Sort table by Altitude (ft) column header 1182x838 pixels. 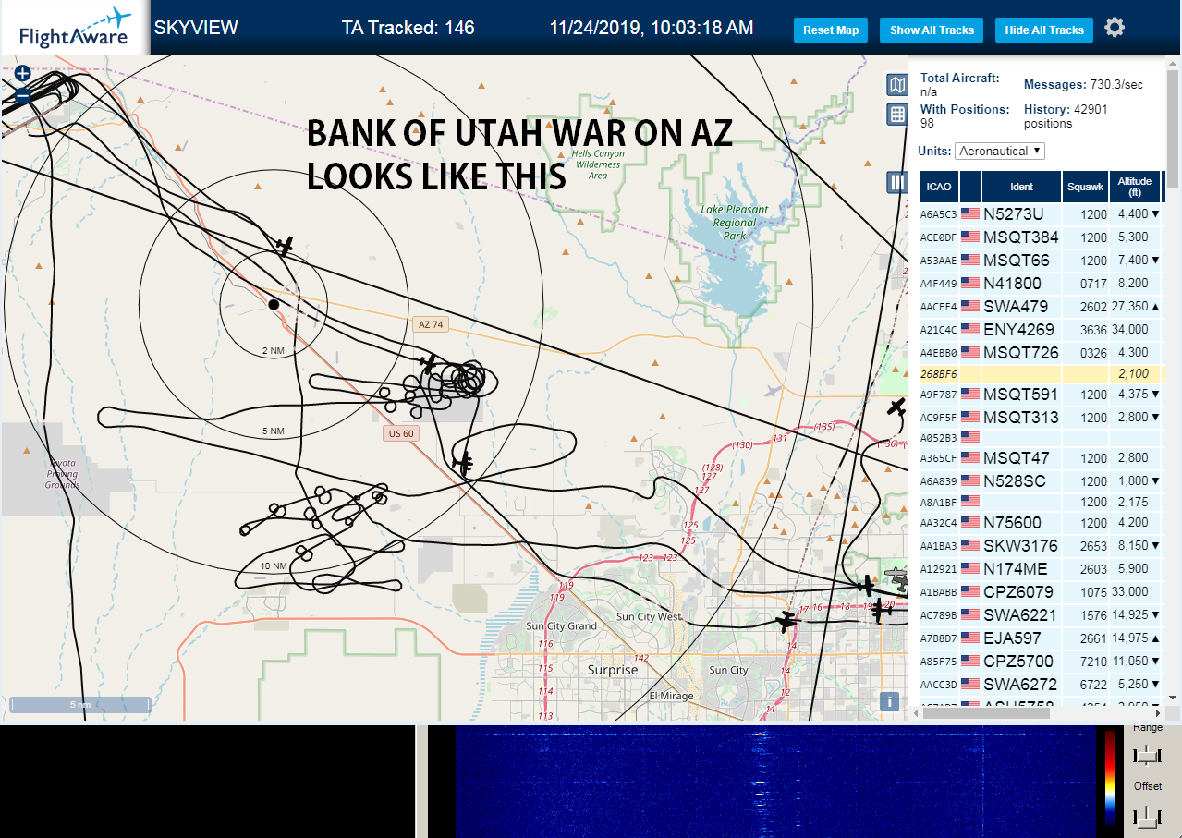[1134, 187]
